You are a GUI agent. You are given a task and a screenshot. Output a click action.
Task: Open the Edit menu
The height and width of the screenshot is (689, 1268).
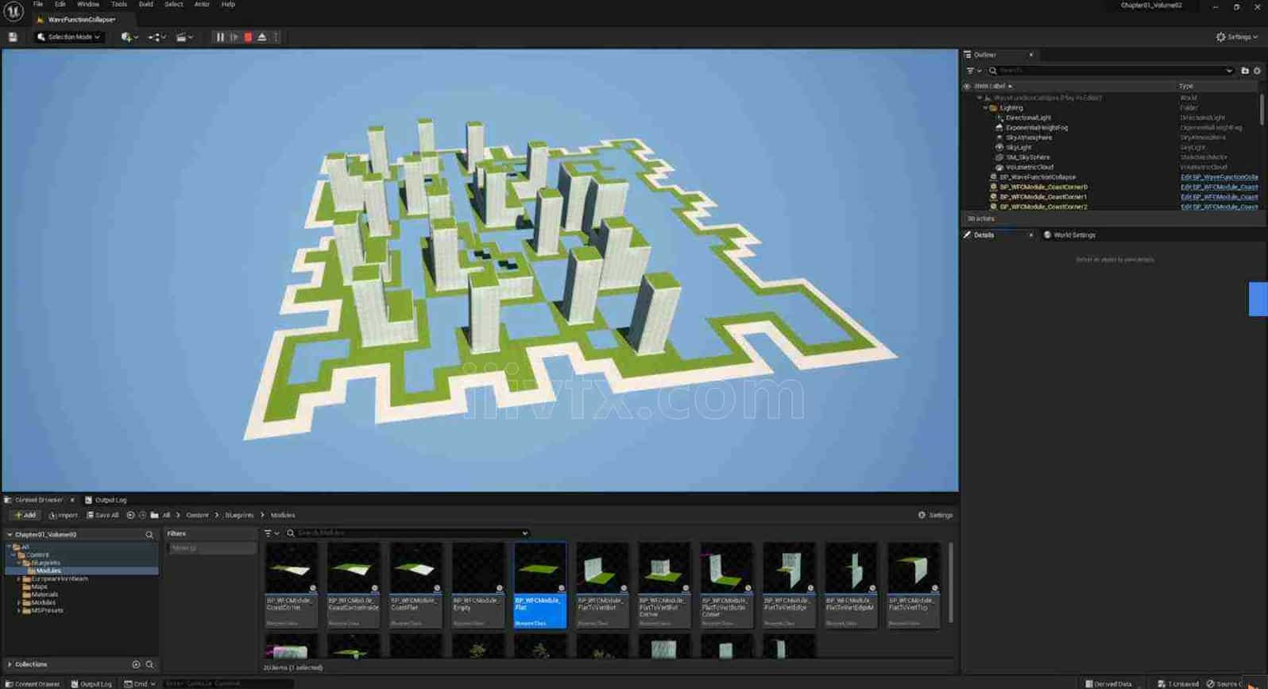60,5
